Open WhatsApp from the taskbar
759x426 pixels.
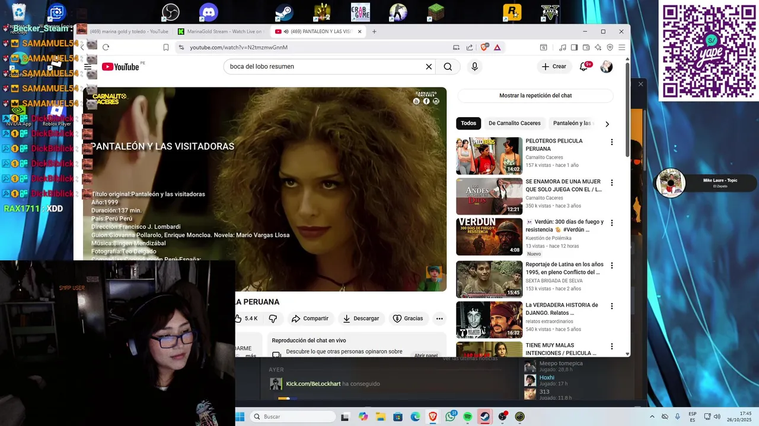[450, 417]
